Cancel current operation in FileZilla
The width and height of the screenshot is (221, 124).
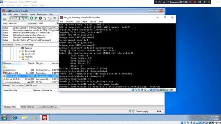pos(40,18)
